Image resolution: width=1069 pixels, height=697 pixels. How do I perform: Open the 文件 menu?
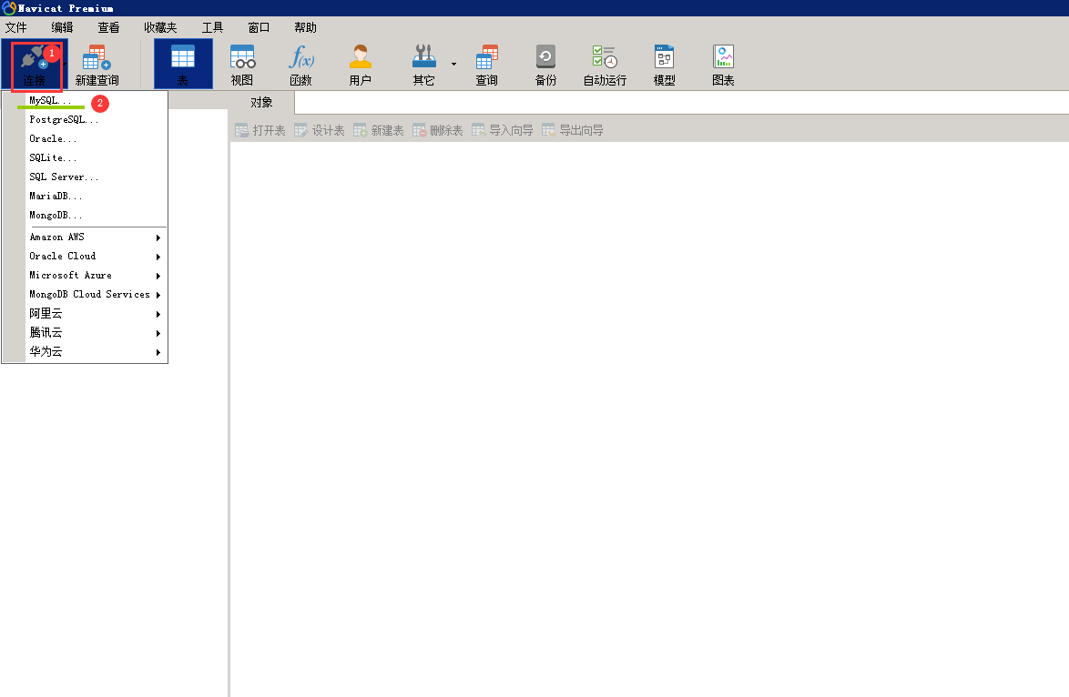15,27
